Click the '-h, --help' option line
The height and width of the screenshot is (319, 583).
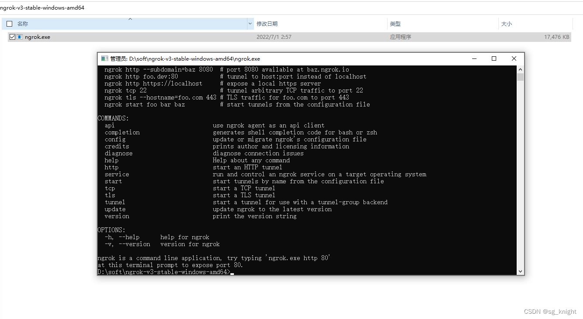(157, 237)
